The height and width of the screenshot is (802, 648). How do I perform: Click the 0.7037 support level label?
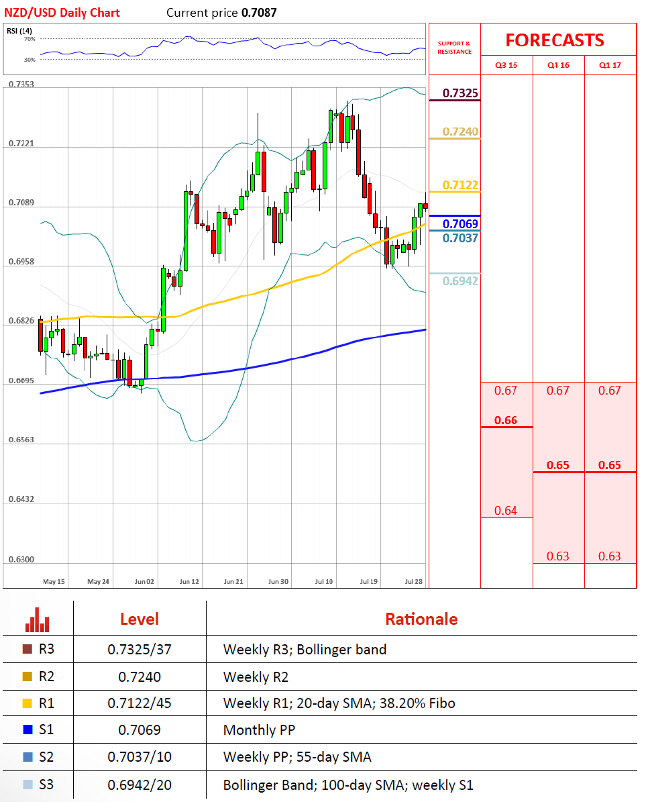point(460,238)
